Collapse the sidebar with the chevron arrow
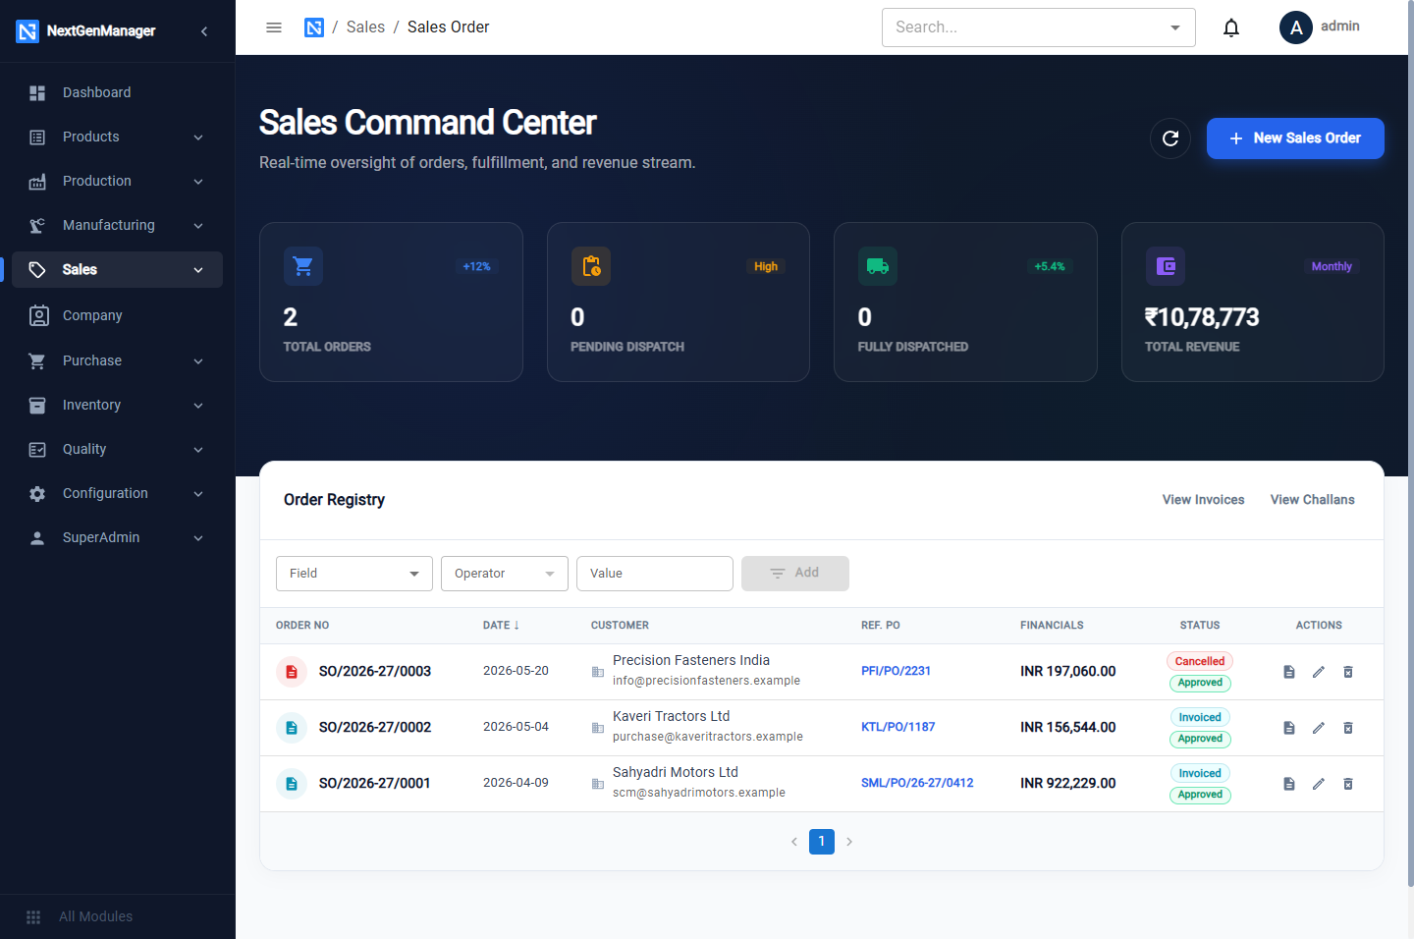Image resolution: width=1414 pixels, height=939 pixels. click(x=204, y=31)
